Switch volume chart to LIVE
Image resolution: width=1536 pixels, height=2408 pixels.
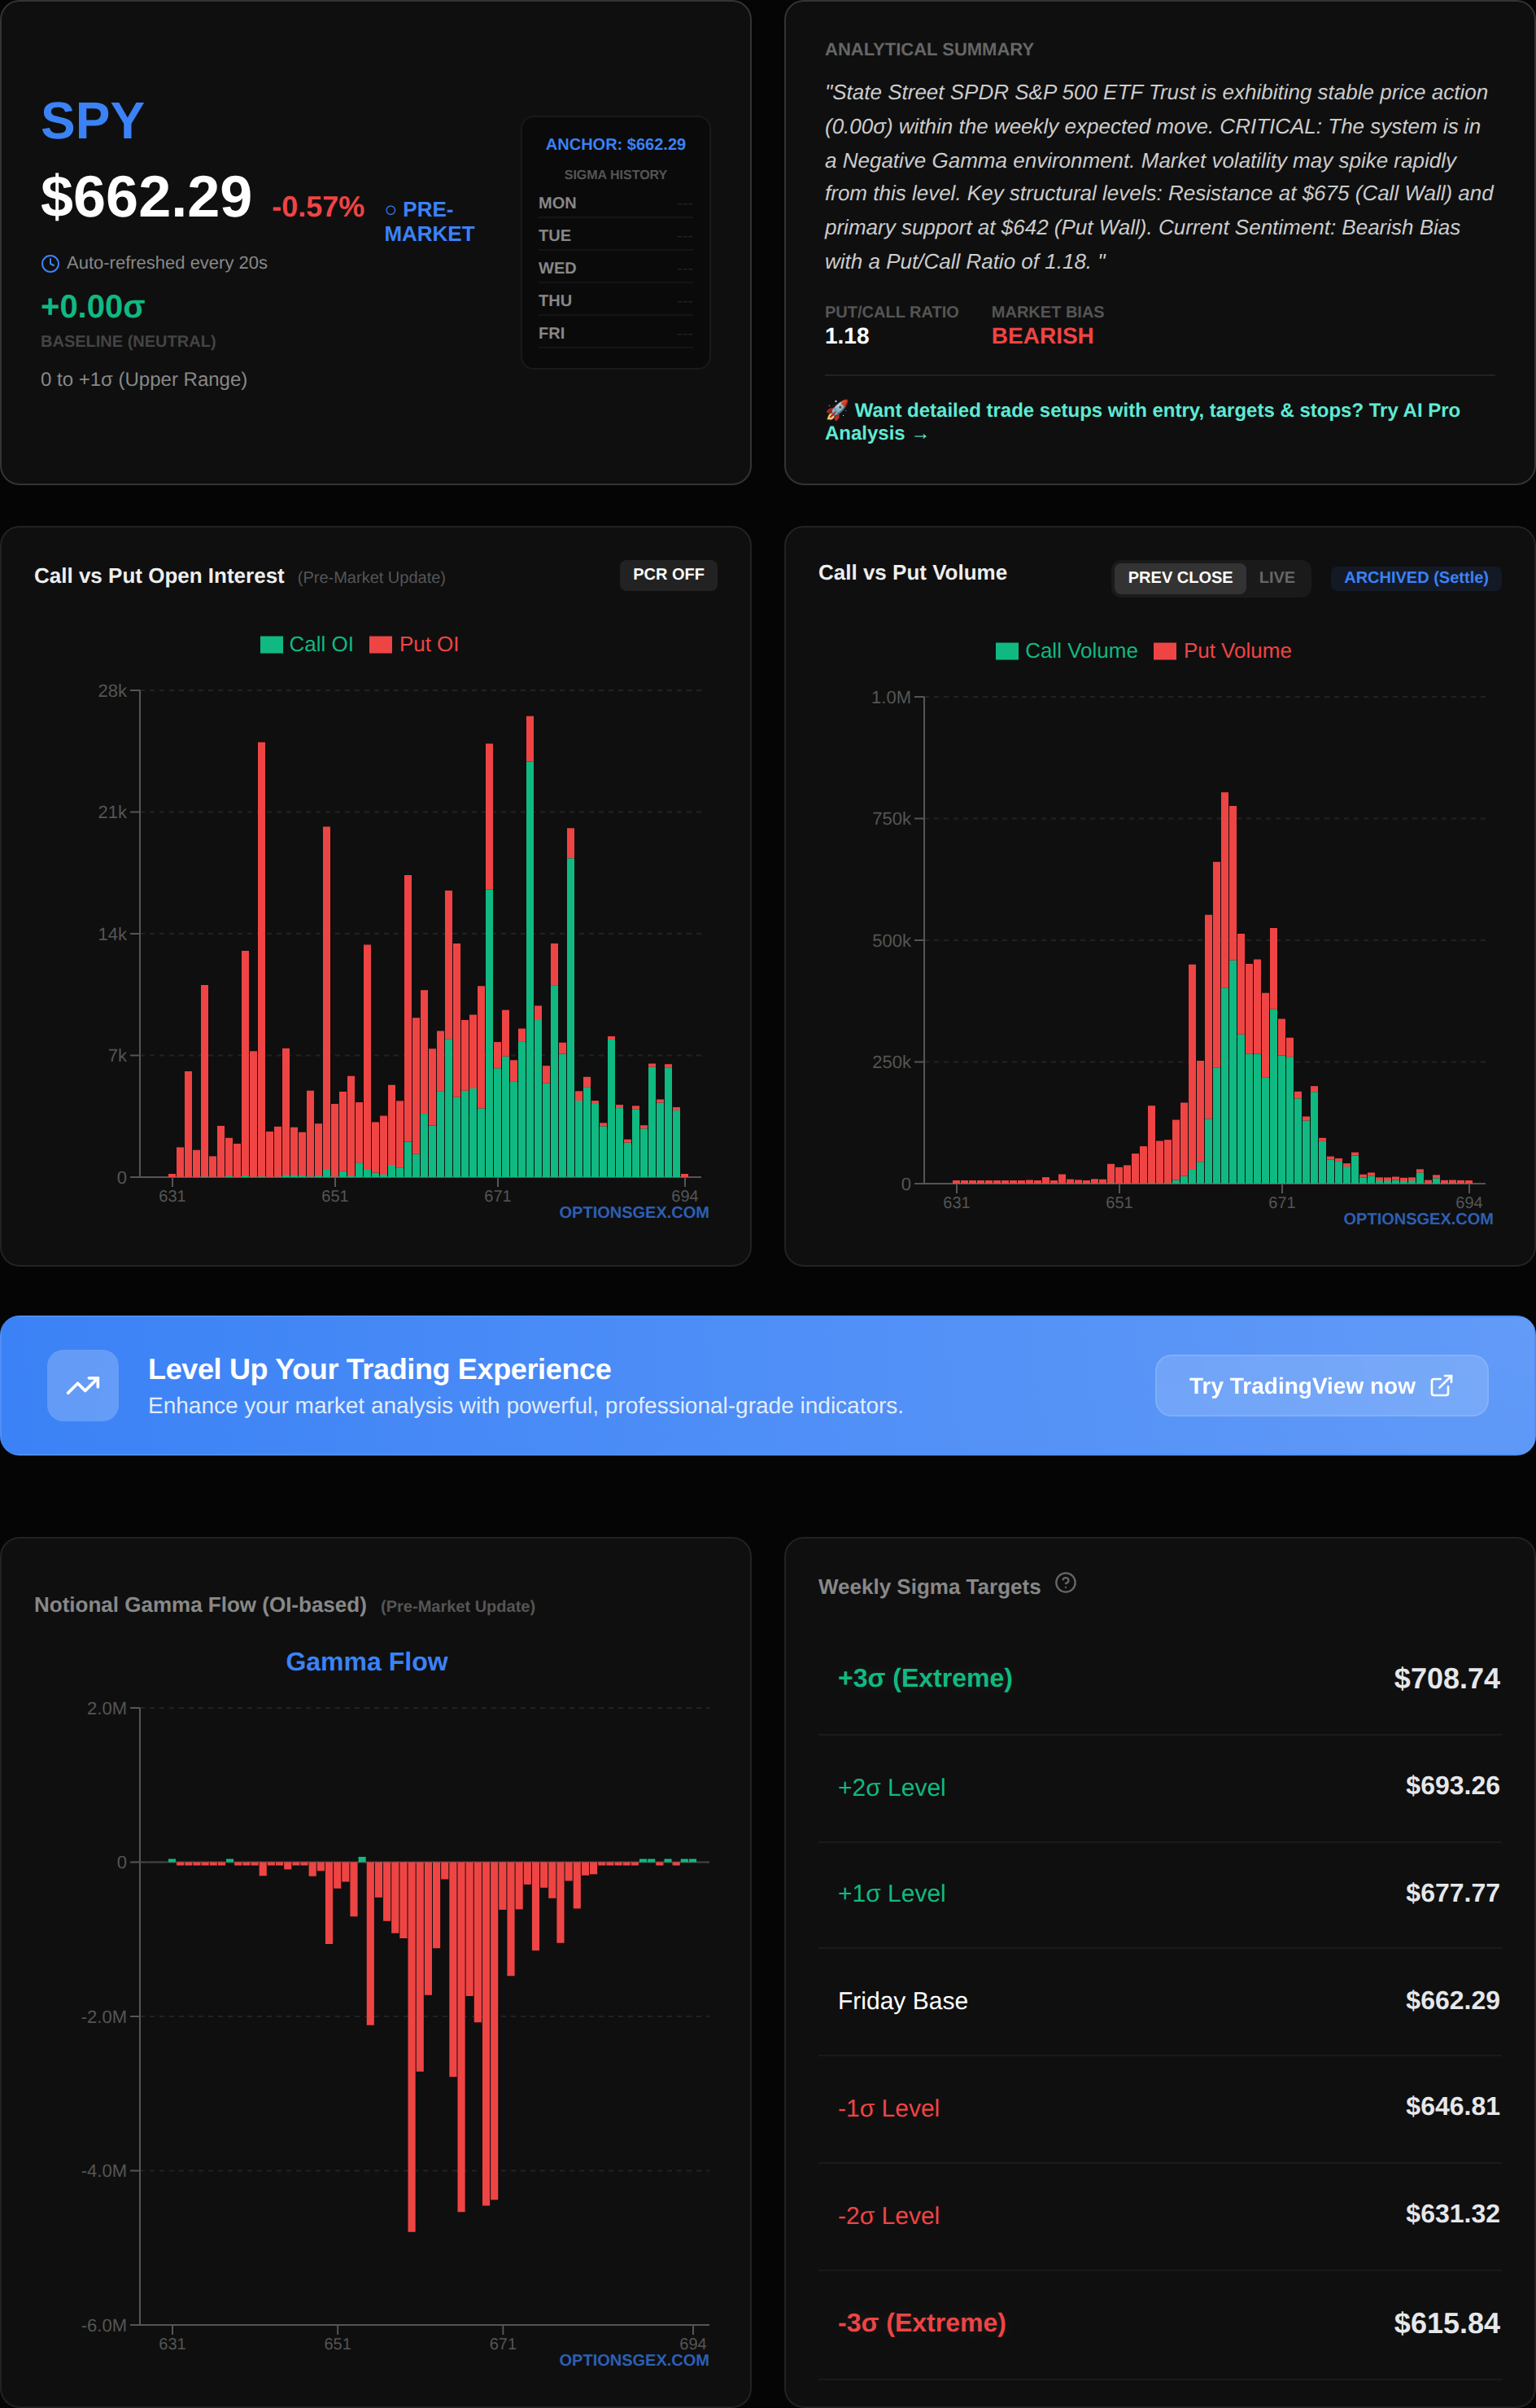click(x=1276, y=577)
